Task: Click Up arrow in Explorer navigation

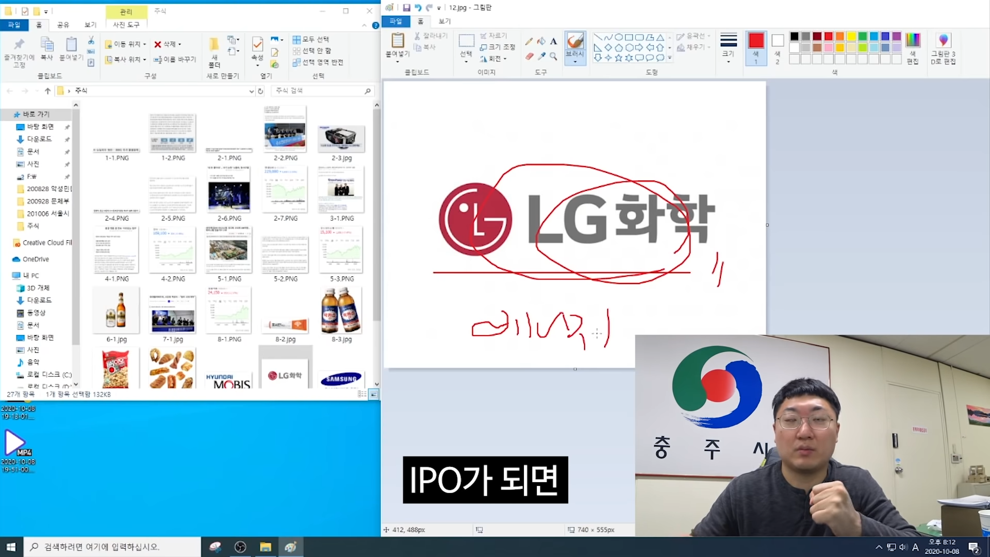Action: (x=47, y=91)
